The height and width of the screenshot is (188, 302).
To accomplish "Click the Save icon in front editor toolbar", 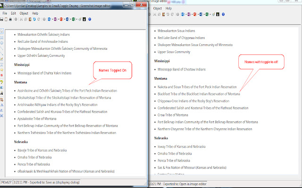I will [x=2, y=19].
